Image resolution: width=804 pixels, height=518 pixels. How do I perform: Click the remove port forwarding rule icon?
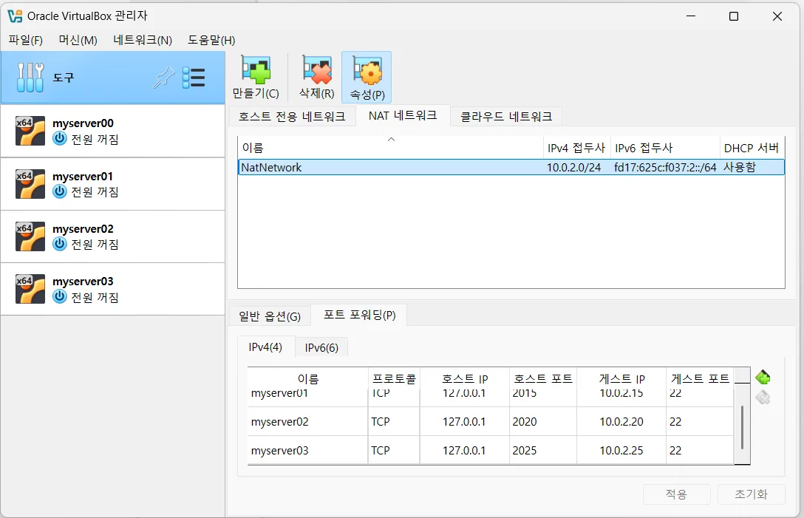[x=763, y=397]
